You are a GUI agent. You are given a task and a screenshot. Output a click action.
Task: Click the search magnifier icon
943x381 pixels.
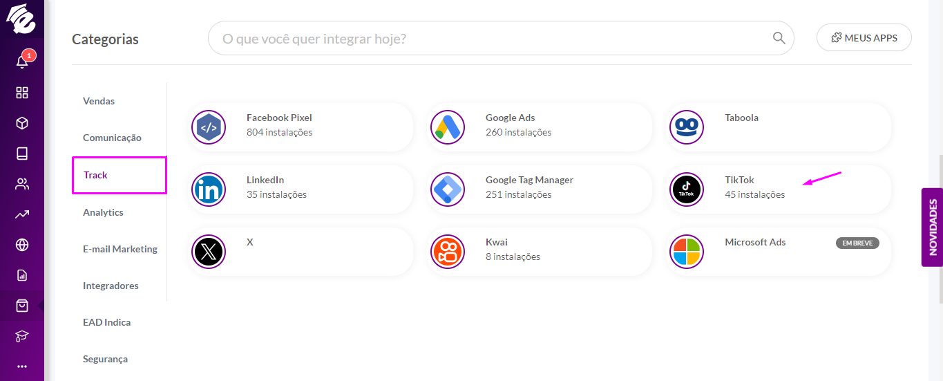(779, 38)
